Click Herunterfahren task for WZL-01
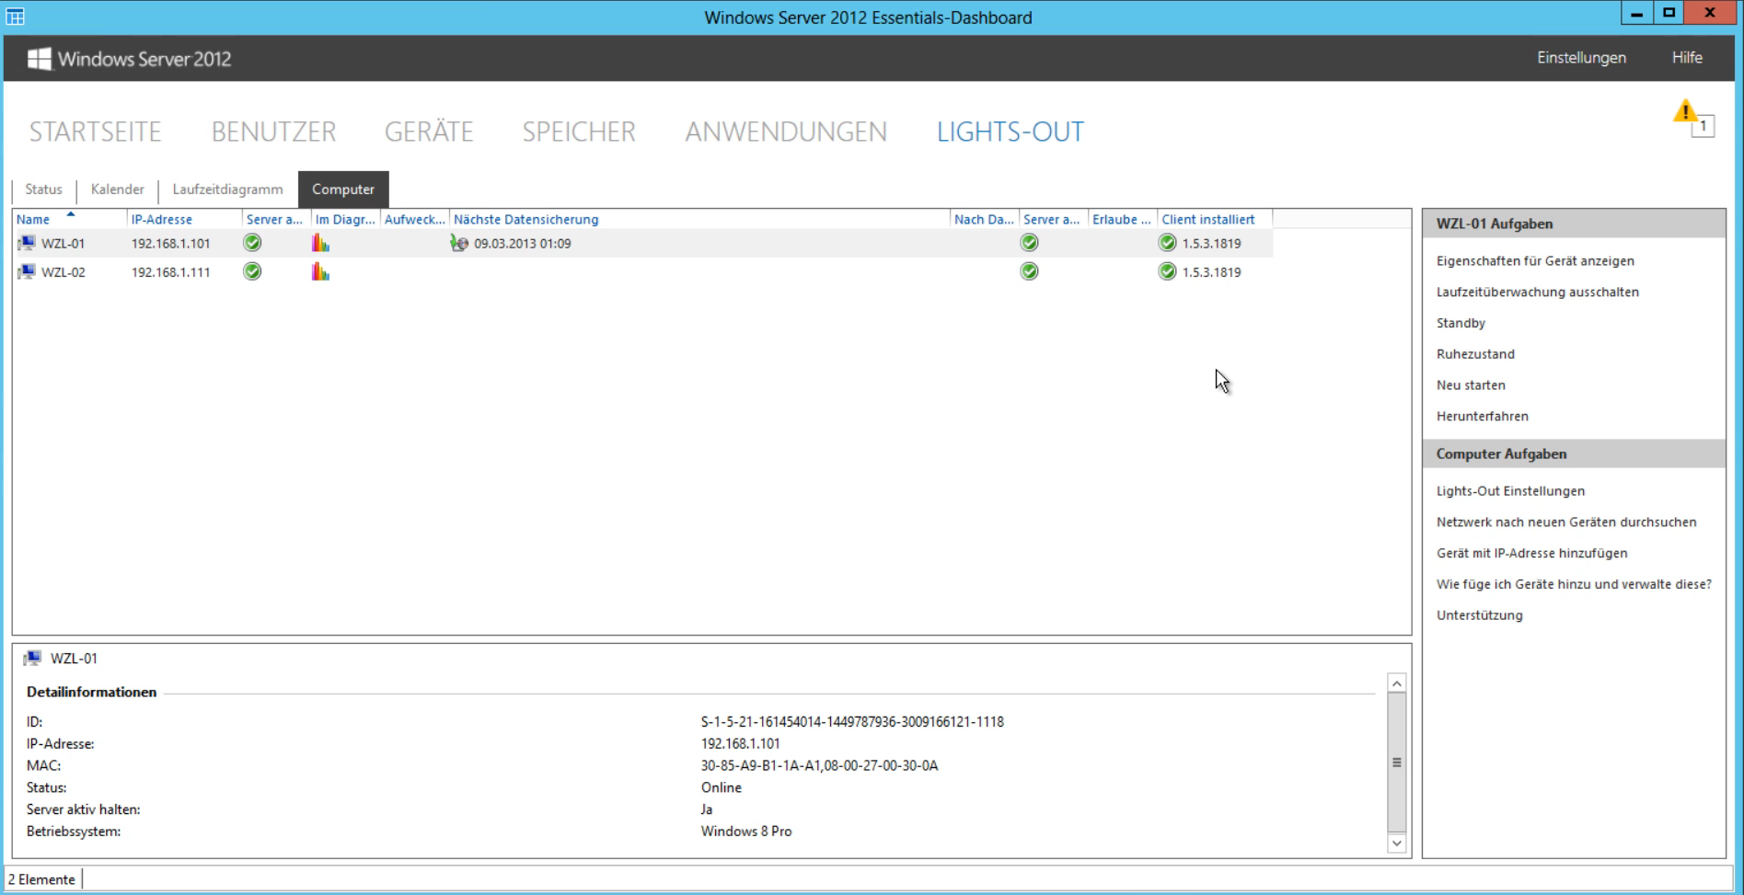1744x895 pixels. (1482, 417)
